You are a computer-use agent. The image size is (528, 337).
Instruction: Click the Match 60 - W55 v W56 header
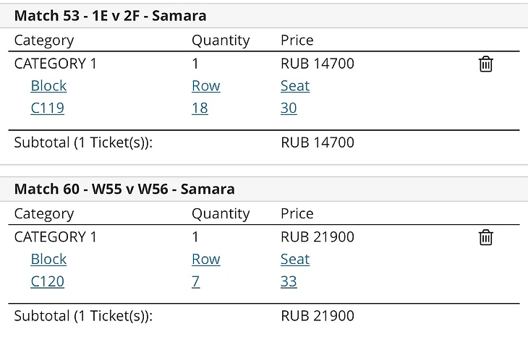pyautogui.click(x=124, y=189)
